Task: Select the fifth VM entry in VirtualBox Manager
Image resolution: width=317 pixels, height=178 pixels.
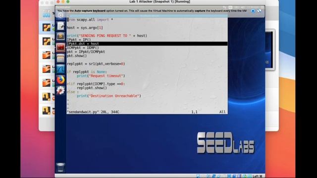Action: (x=47, y=83)
